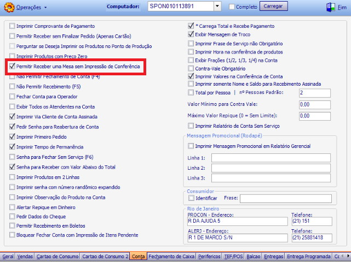Viewport: 351px width, 262px height.
Task: Click the Linha 1 text field
Action: pyautogui.click(x=271, y=158)
